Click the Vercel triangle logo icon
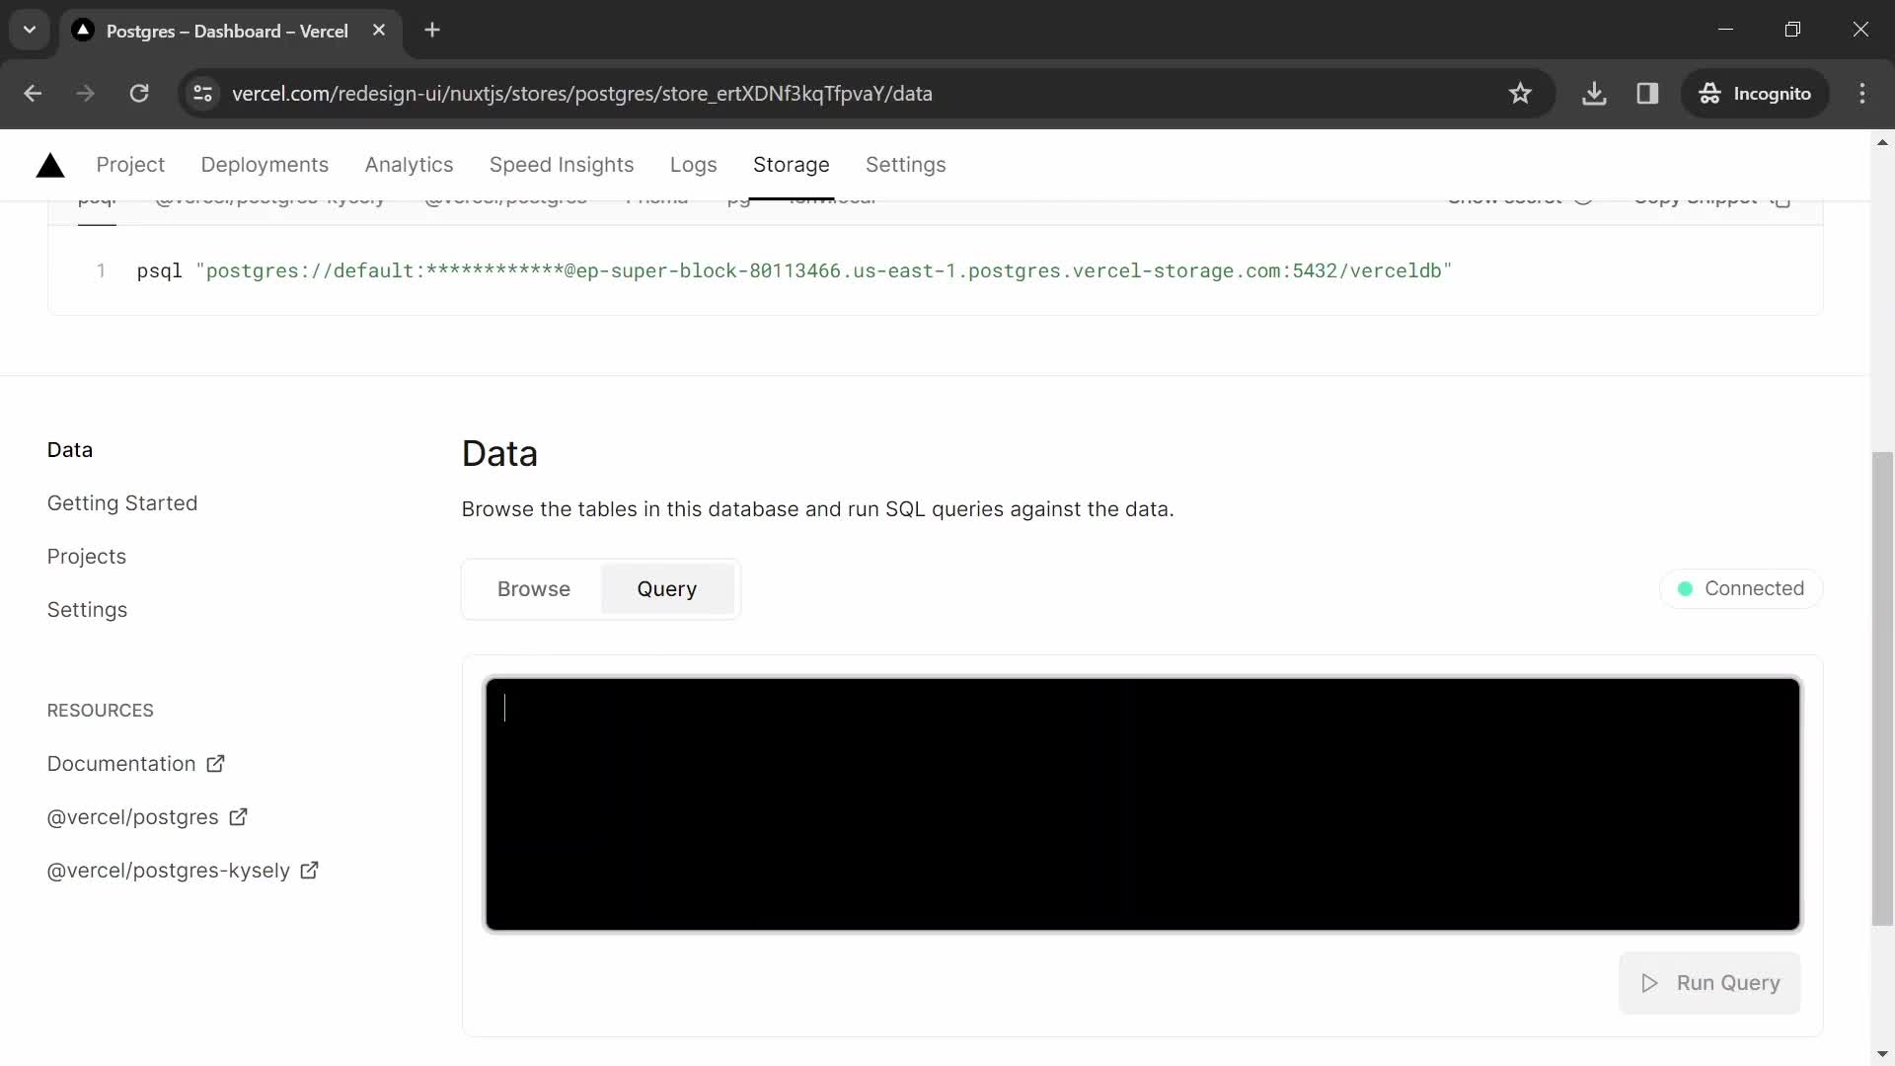Viewport: 1895px width, 1066px height. (x=48, y=164)
